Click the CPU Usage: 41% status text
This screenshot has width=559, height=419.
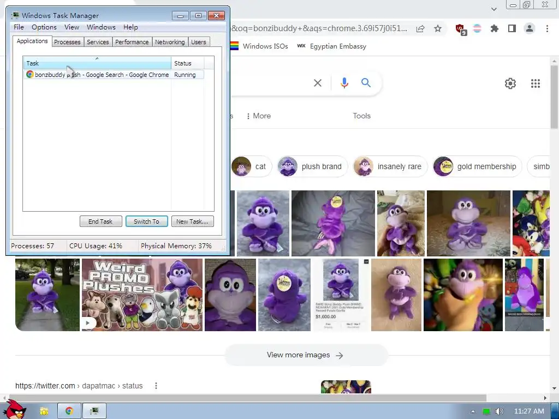coord(96,246)
